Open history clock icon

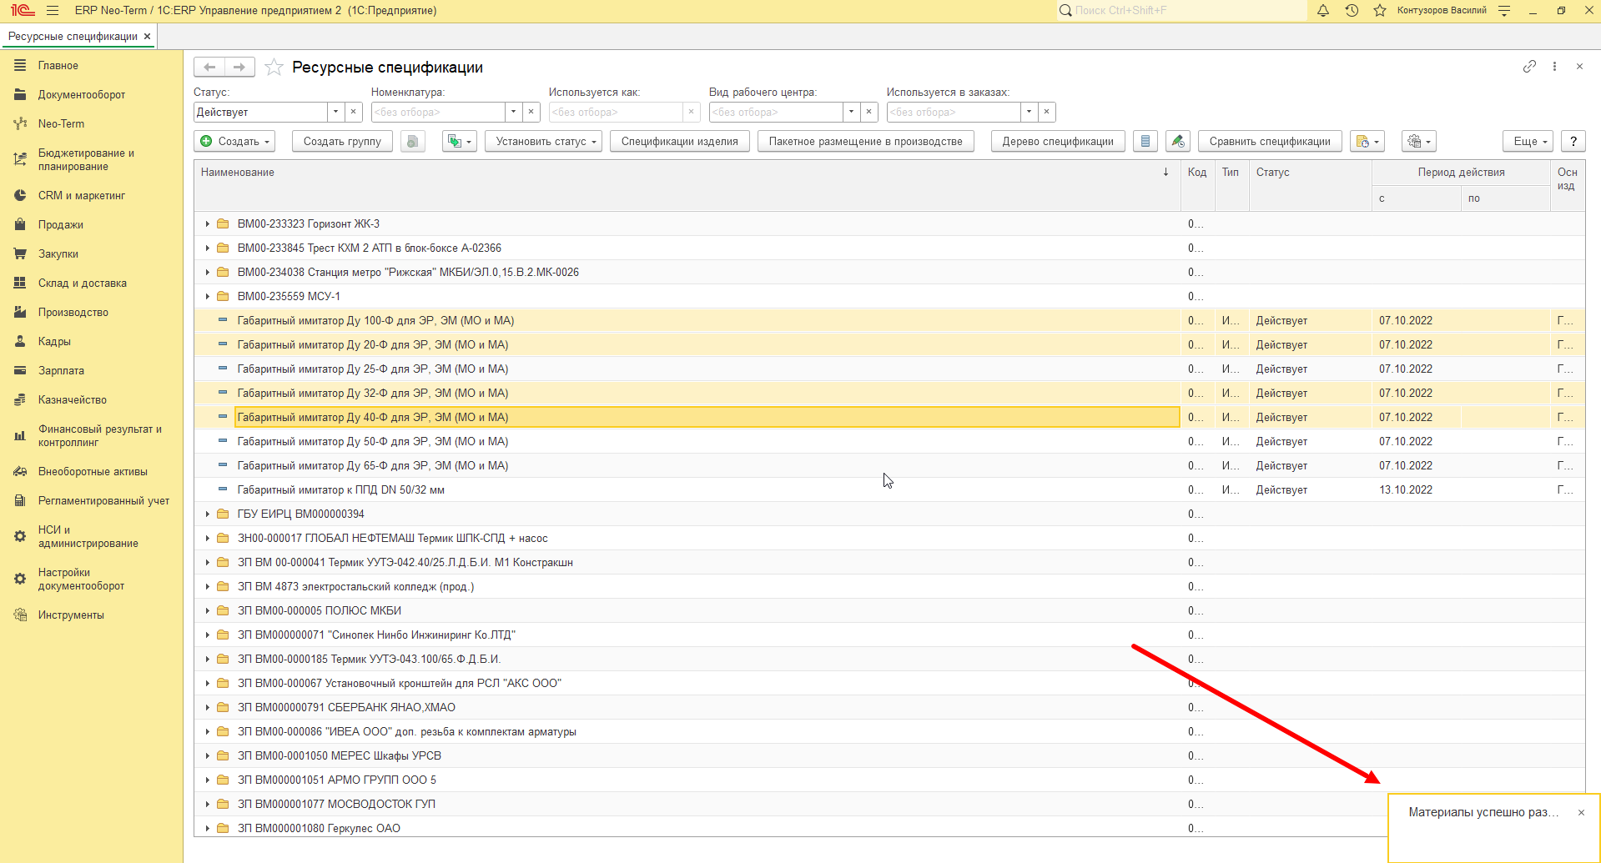tap(1352, 11)
